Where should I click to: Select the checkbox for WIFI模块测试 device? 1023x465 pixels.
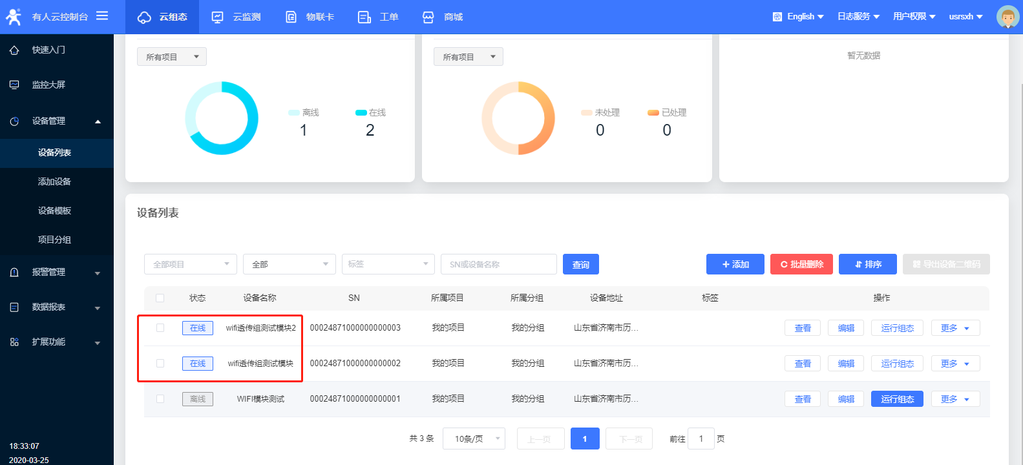(160, 399)
